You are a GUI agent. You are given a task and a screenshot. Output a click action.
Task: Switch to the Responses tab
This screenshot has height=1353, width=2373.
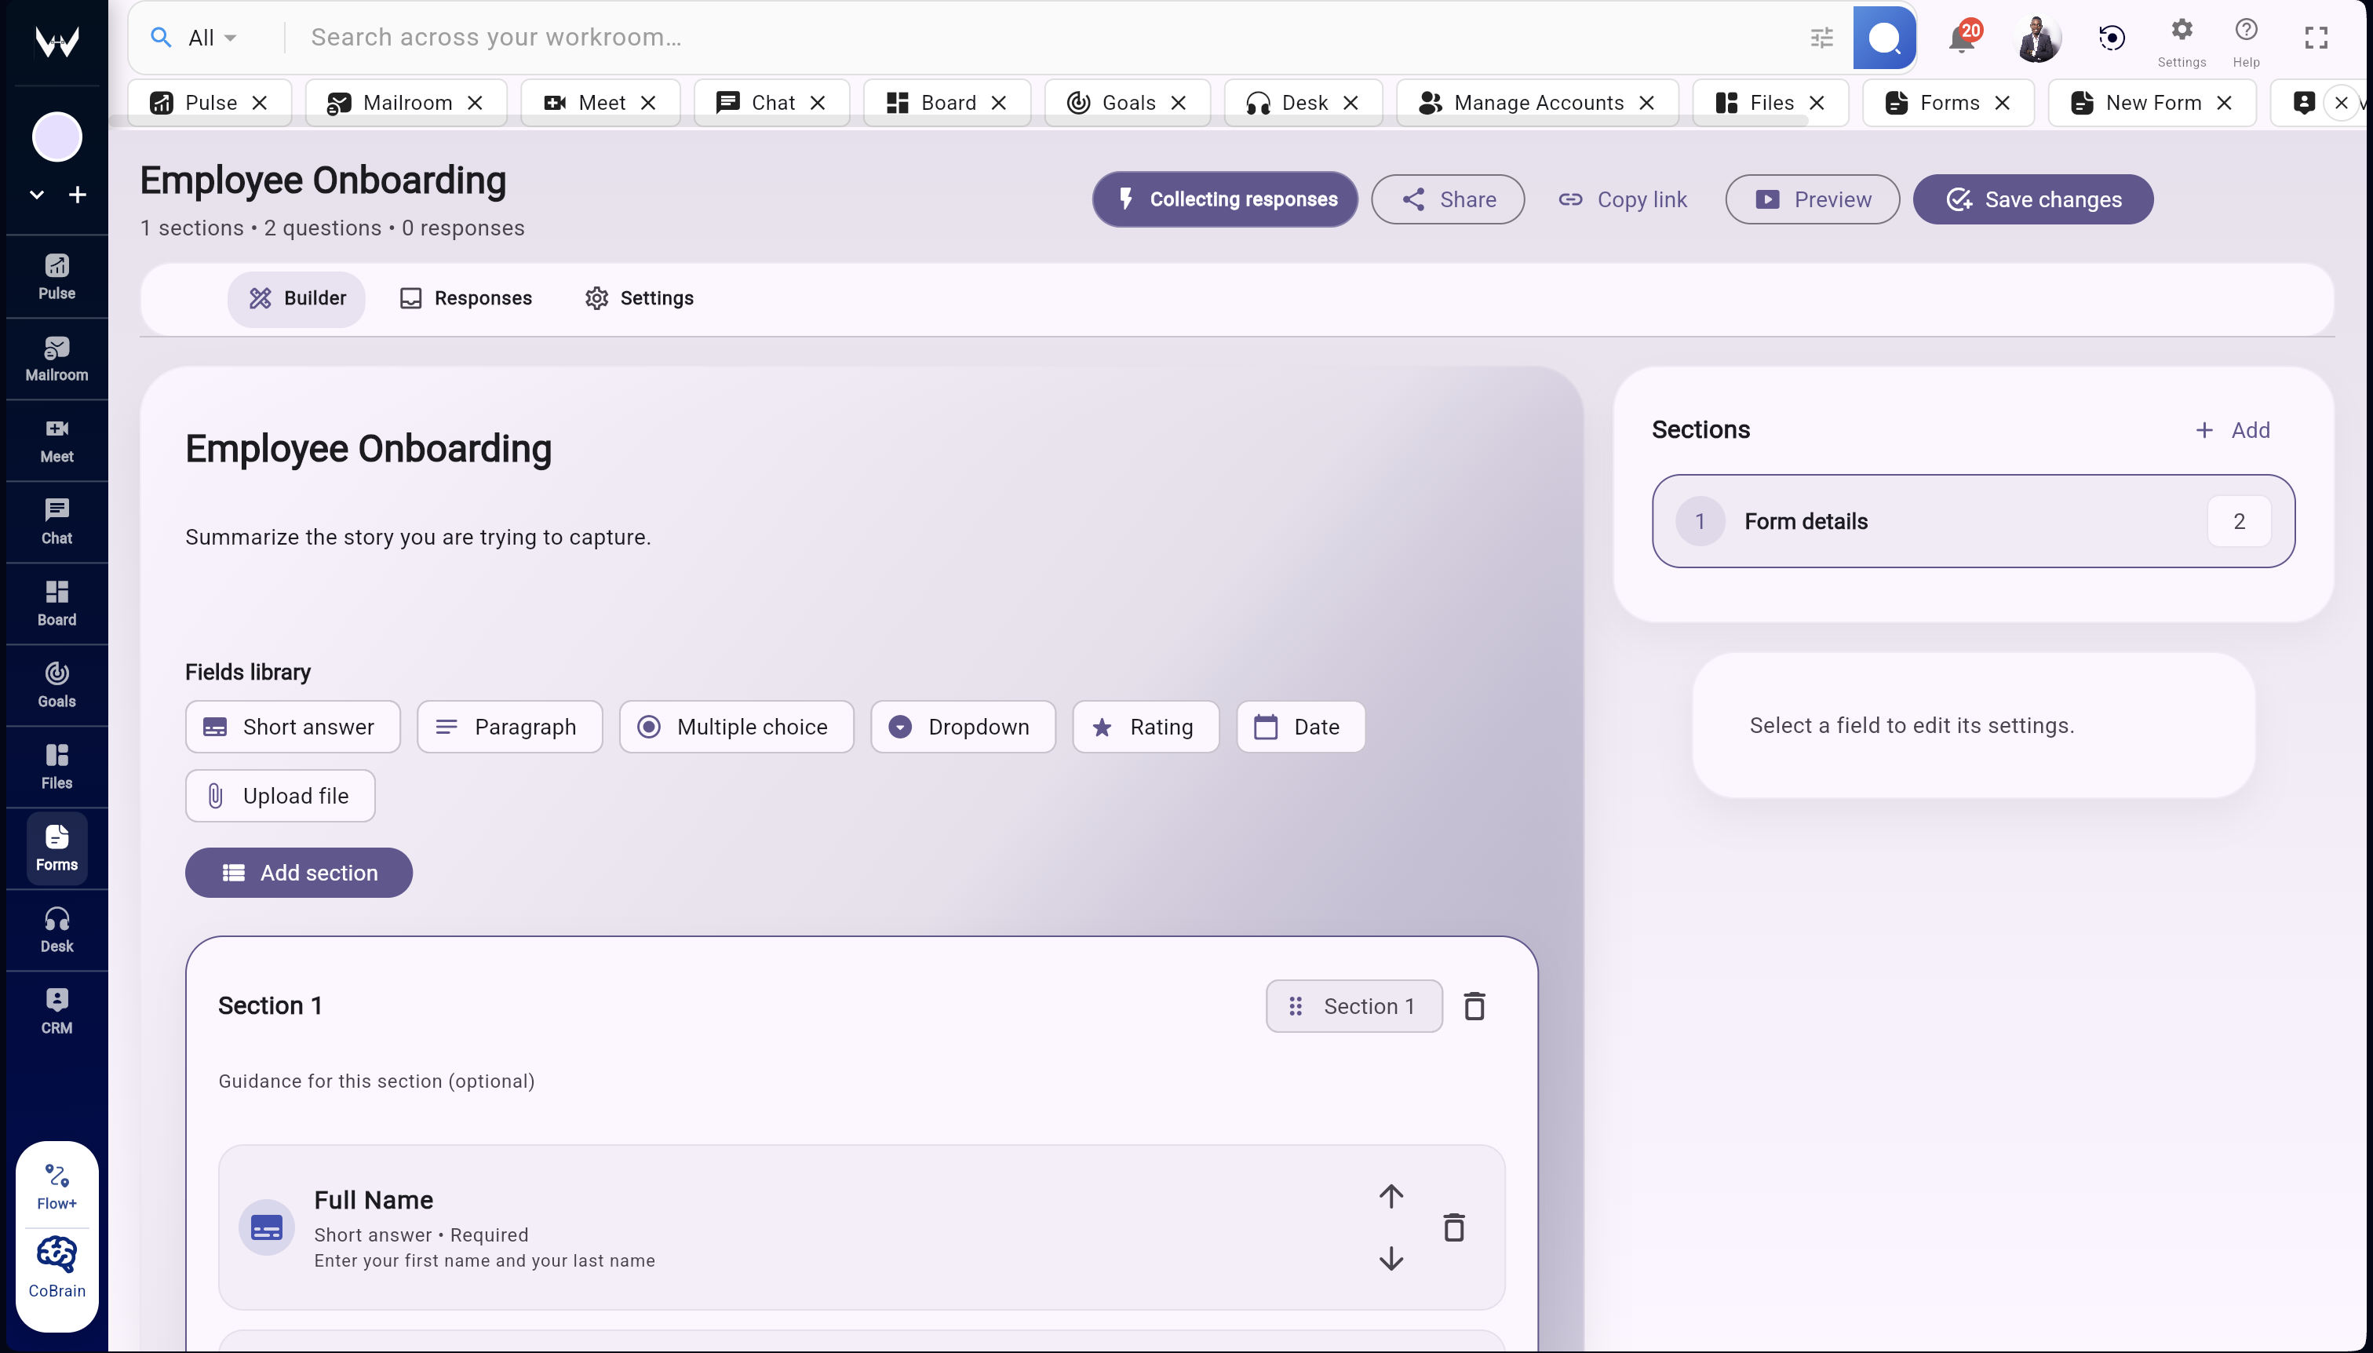pos(465,297)
